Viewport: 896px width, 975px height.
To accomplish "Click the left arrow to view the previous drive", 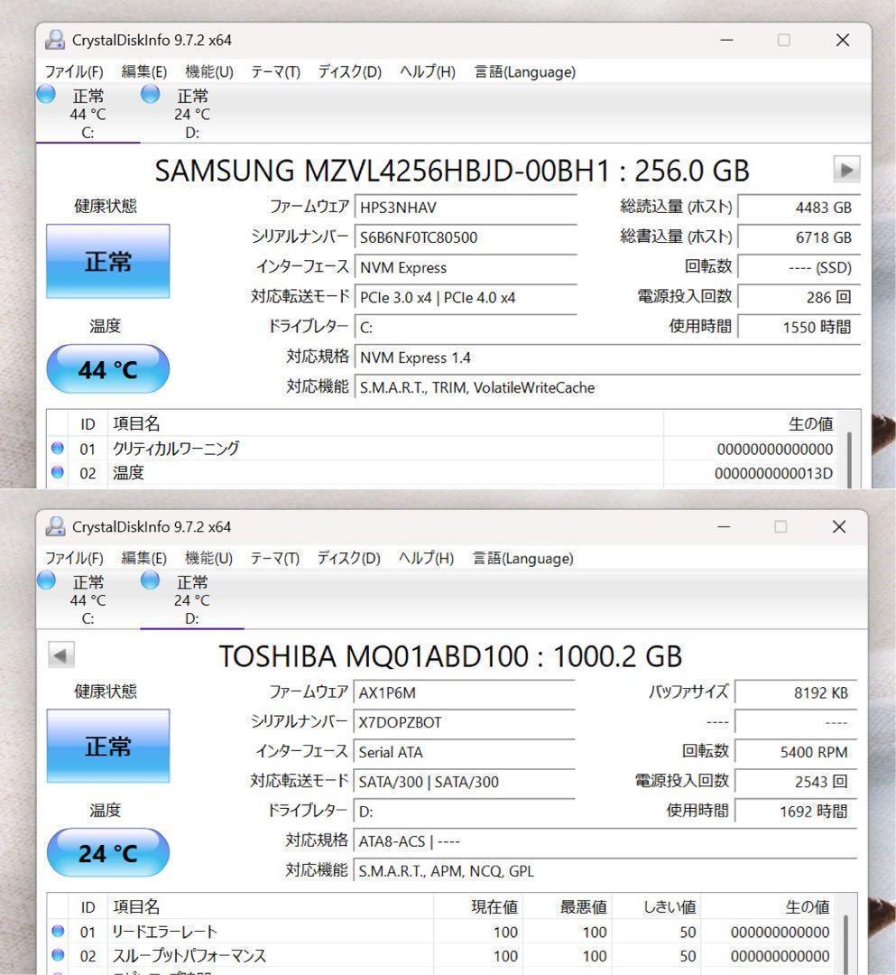I will click(62, 656).
